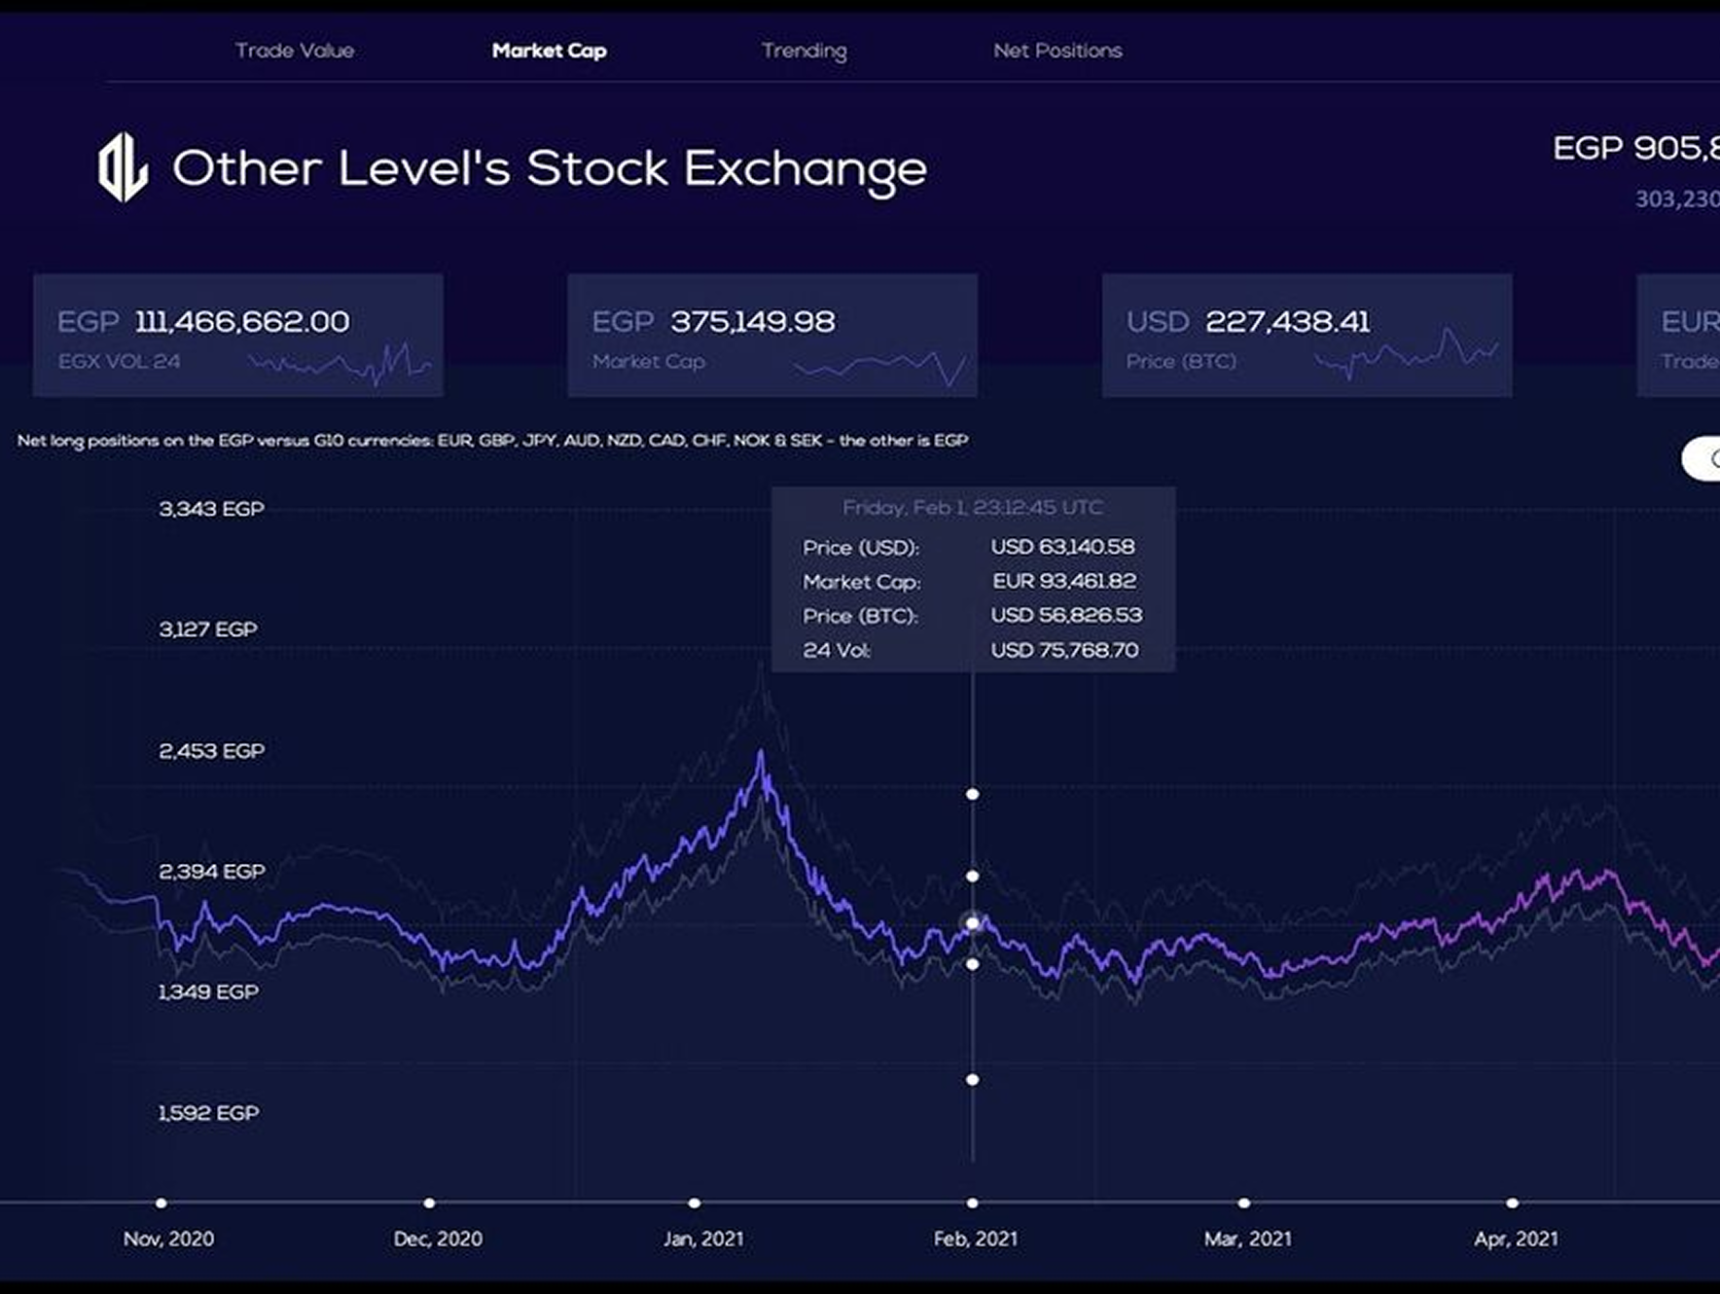Screen dimensions: 1720x1294
Task: Switch to the Trending tab
Action: tap(804, 51)
